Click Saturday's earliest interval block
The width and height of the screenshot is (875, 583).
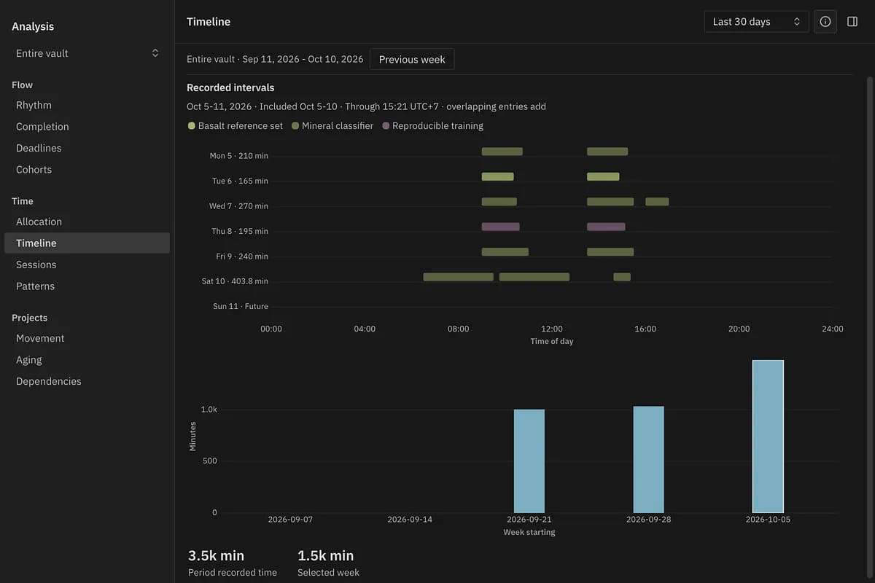[459, 277]
